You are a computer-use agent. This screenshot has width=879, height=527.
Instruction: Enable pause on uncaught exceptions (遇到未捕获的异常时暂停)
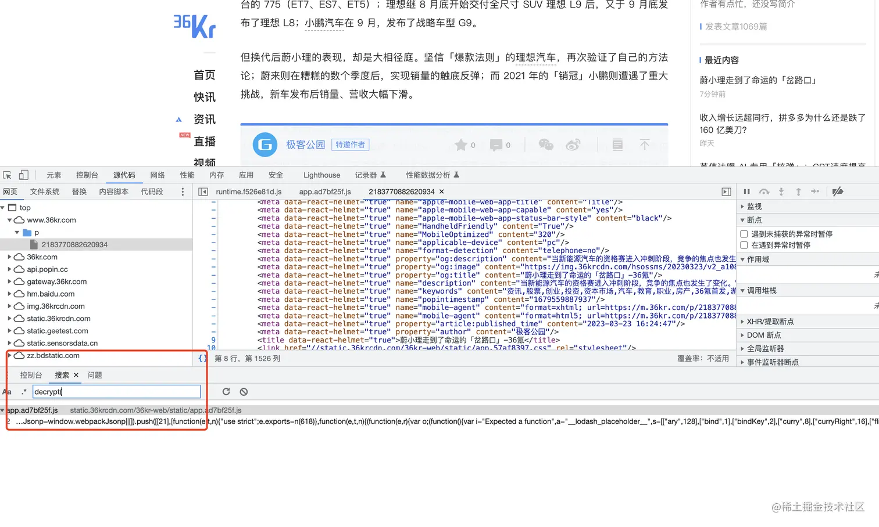(744, 234)
